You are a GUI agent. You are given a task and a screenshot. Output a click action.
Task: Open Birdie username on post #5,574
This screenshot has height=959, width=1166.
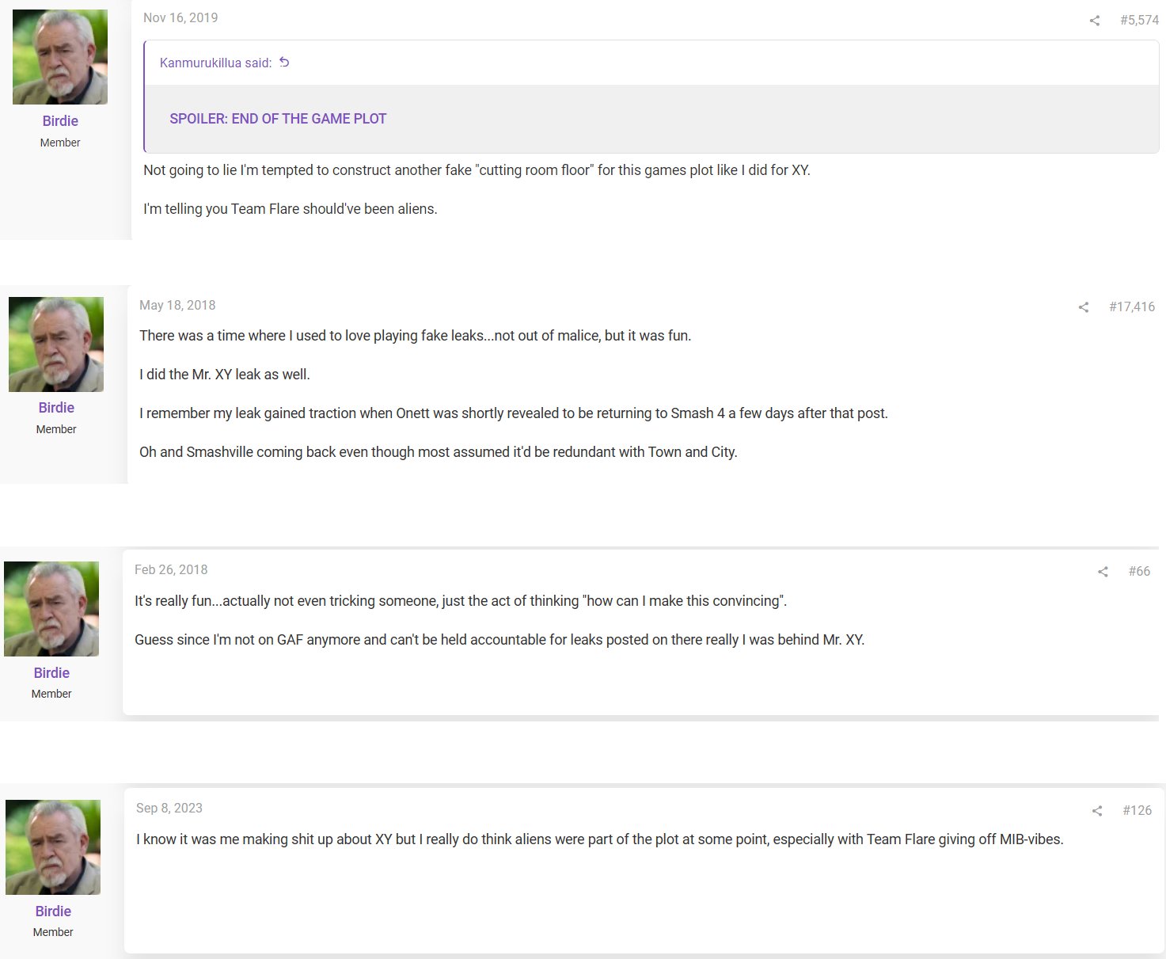click(60, 121)
